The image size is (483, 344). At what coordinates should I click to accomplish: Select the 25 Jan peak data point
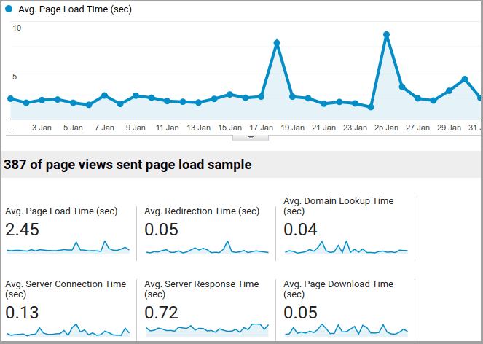tap(386, 34)
